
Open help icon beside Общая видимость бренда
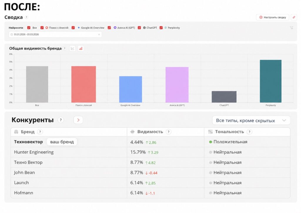pos(65,48)
